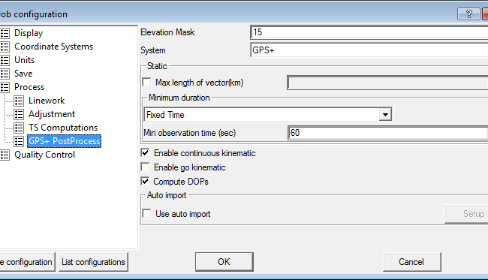Click the help question mark button
The width and height of the screenshot is (488, 280).
click(468, 14)
